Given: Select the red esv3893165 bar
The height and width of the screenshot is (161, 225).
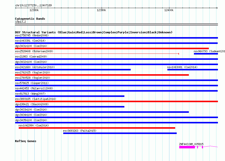Looking at the screenshot, I should (116, 101).
